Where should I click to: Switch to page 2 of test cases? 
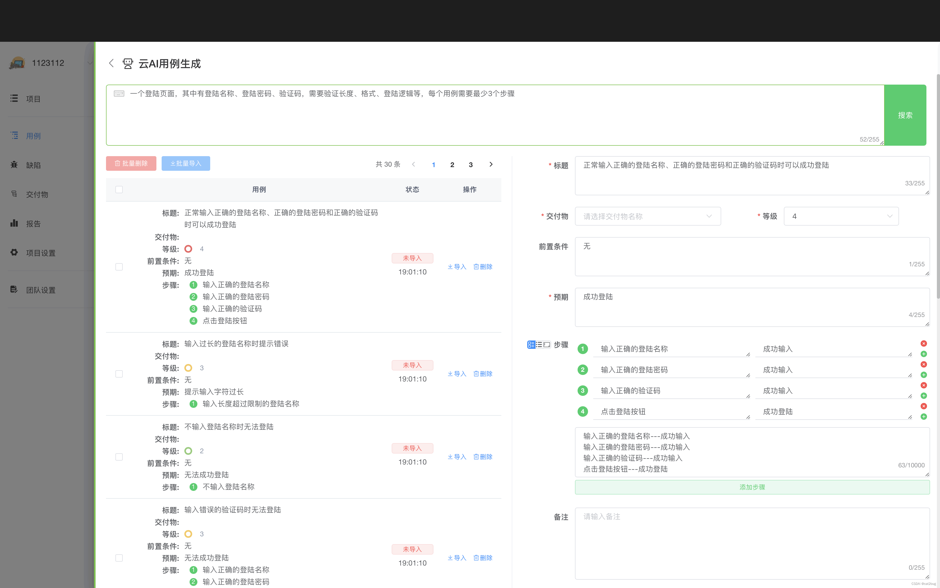click(x=452, y=164)
